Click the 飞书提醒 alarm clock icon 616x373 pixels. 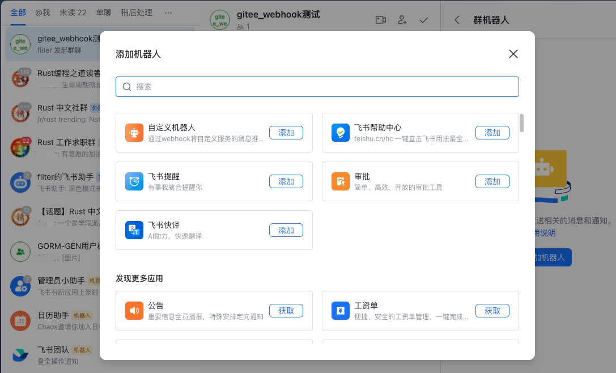[x=134, y=181]
